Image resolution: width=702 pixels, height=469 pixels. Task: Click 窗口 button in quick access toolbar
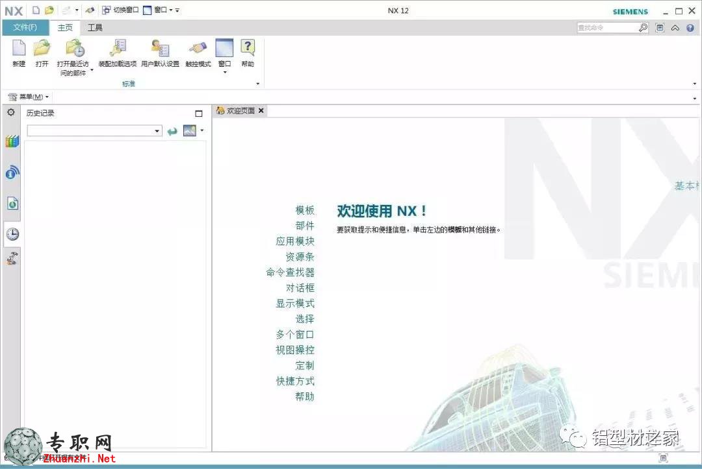pos(155,10)
